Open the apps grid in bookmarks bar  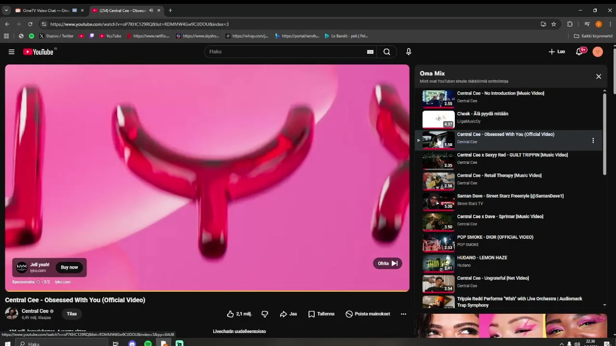pyautogui.click(x=6, y=36)
